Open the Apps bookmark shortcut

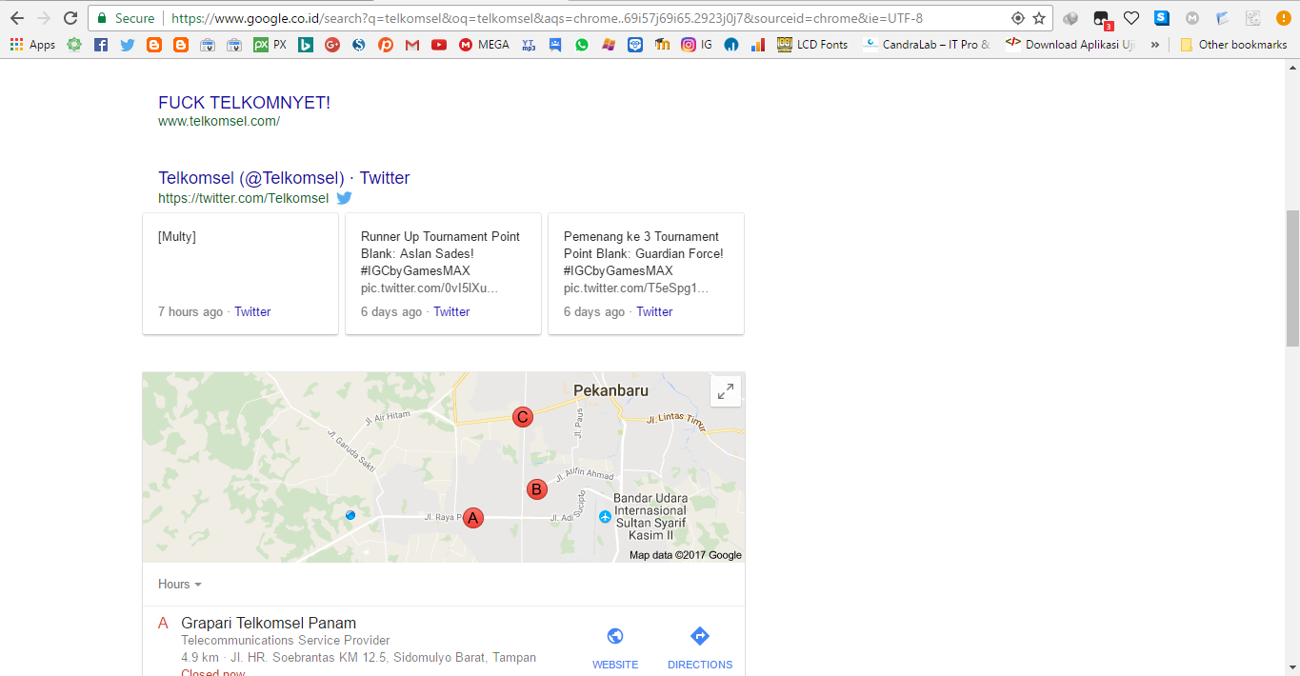click(33, 44)
